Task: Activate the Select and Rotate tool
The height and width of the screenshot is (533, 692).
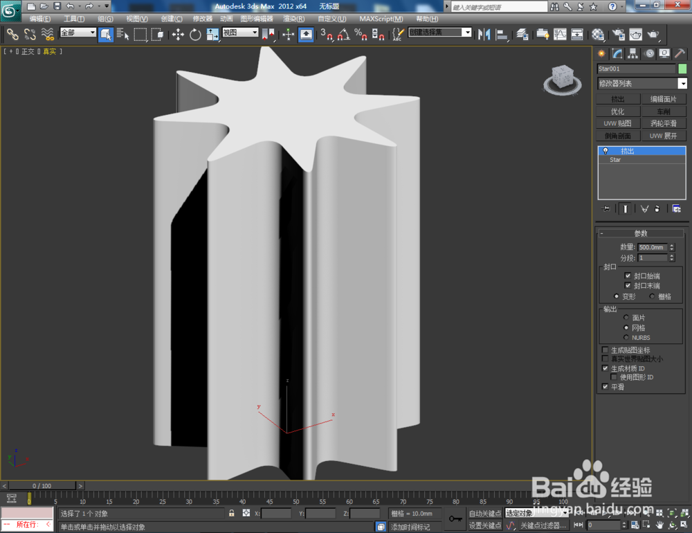Action: tap(194, 35)
